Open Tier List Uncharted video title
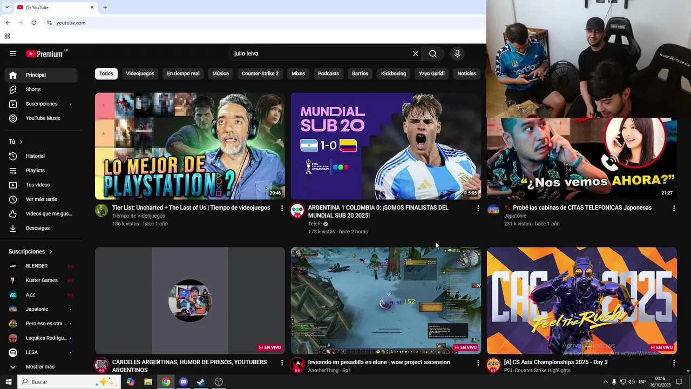 point(191,208)
